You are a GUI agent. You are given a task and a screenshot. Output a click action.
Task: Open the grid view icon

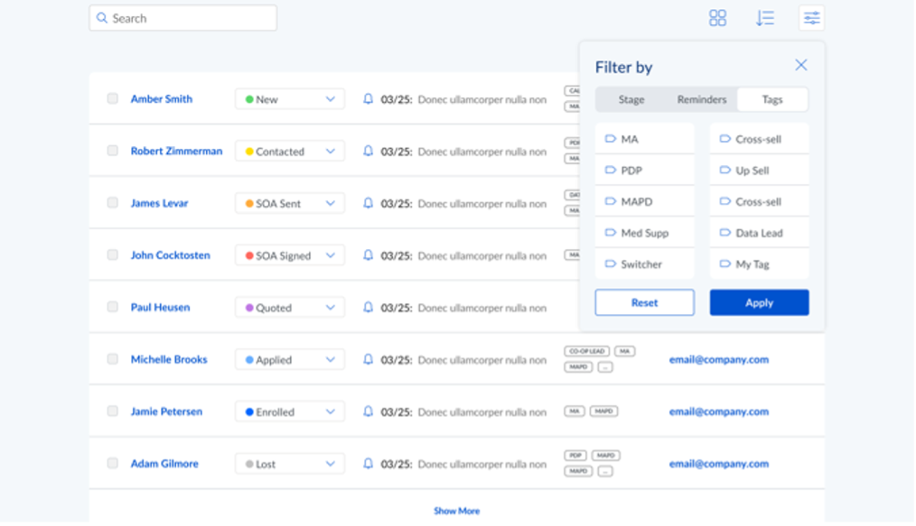click(x=717, y=17)
